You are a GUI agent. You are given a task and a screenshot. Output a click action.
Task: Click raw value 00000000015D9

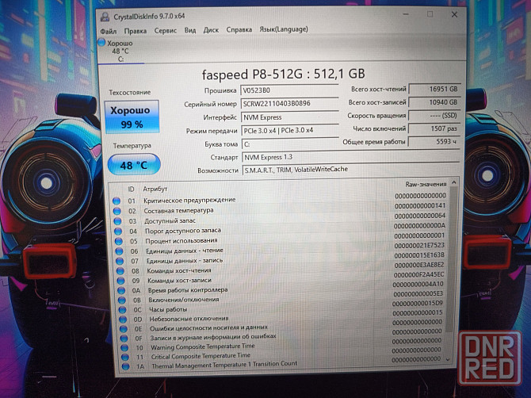tap(417, 303)
